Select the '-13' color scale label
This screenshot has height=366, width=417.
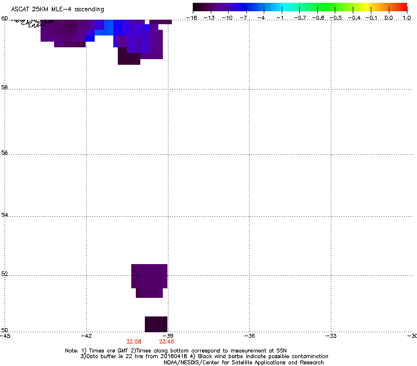pos(209,18)
